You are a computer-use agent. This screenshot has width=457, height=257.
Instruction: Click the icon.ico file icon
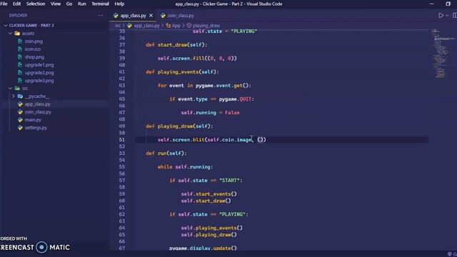[x=20, y=49]
